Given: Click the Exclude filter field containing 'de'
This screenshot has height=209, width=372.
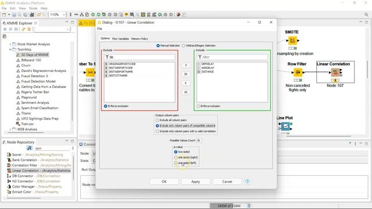Looking at the screenshot, I should (x=139, y=57).
